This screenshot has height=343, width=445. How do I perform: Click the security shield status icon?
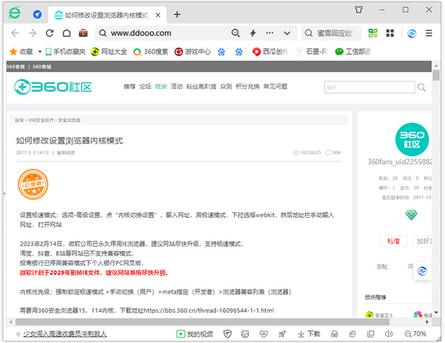coord(227,334)
